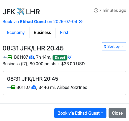Viewport: 129px width, 121px height.
Task: Open the Sort by dropdown
Action: tap(114, 46)
